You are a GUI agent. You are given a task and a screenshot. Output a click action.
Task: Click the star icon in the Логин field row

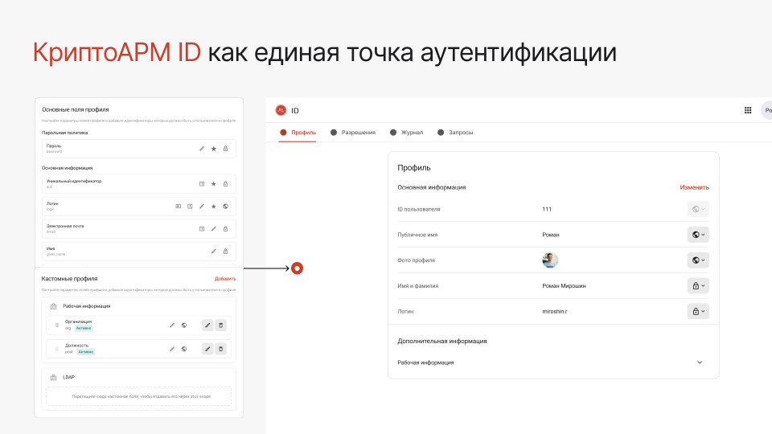pos(214,207)
